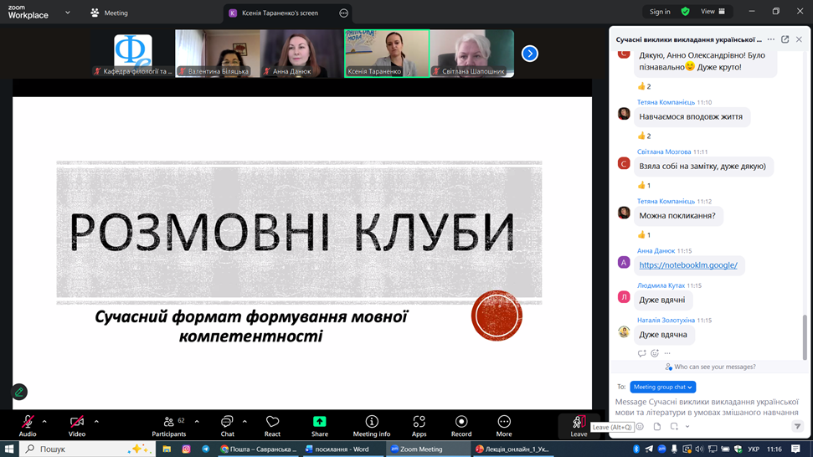The width and height of the screenshot is (813, 457).
Task: Open the notebooklm.google link in chat
Action: coord(687,264)
